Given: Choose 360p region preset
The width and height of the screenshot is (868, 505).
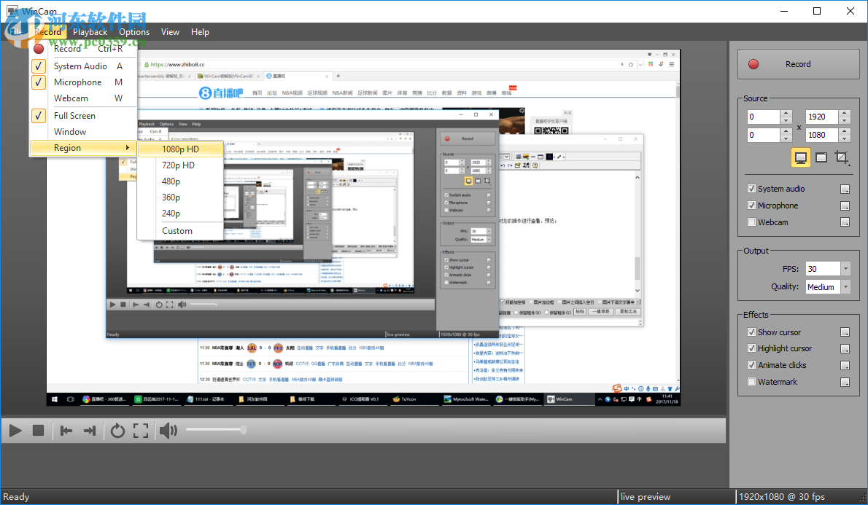Looking at the screenshot, I should 180,197.
